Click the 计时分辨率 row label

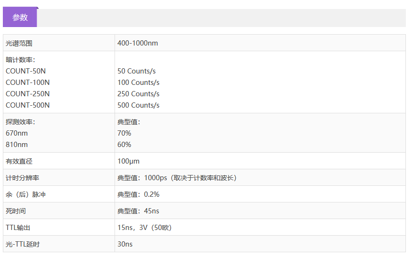click(x=22, y=178)
